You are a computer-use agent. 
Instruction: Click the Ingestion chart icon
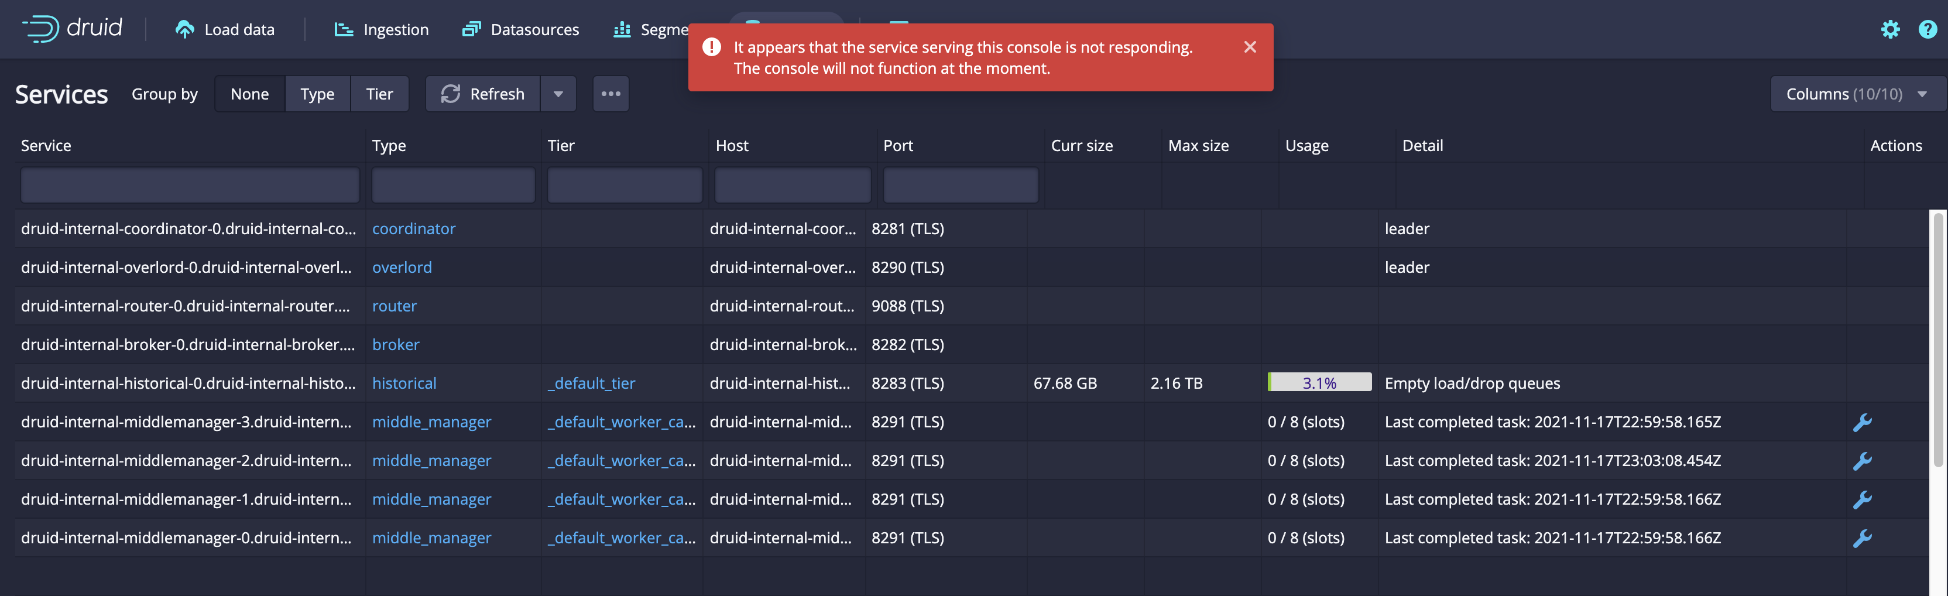pos(344,29)
